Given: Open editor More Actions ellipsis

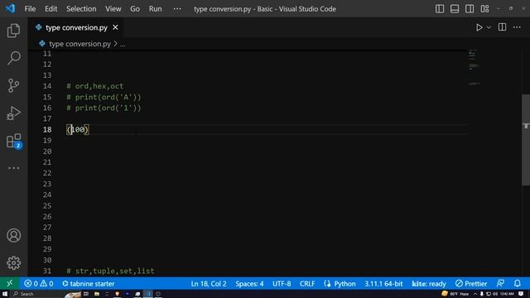Looking at the screenshot, I should pos(517,27).
